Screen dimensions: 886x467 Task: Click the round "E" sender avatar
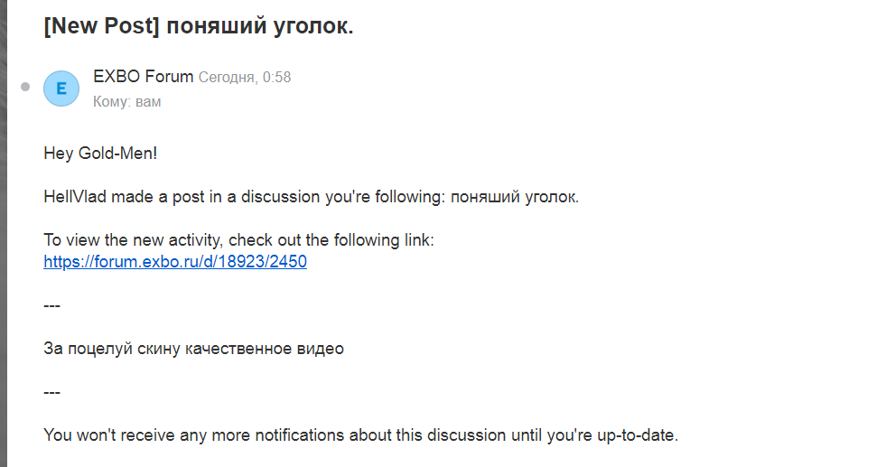click(x=61, y=89)
